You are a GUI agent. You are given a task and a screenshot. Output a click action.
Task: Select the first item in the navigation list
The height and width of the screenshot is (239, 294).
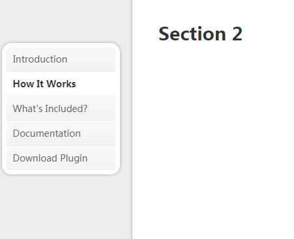coord(61,59)
